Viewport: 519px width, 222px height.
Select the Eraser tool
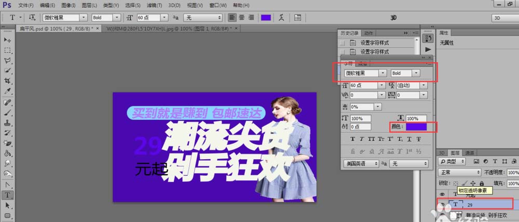8,143
